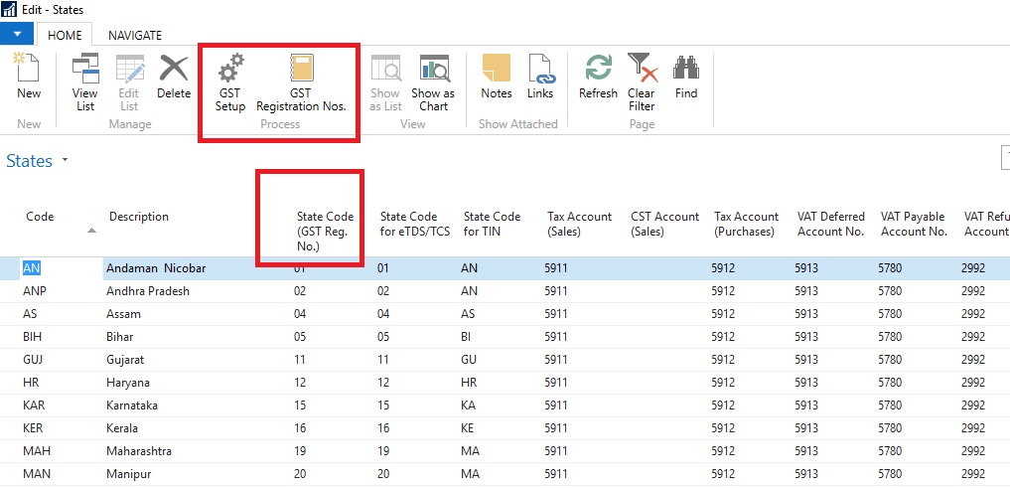This screenshot has width=1010, height=488.
Task: Click the Karnataka description cell
Action: click(x=132, y=406)
